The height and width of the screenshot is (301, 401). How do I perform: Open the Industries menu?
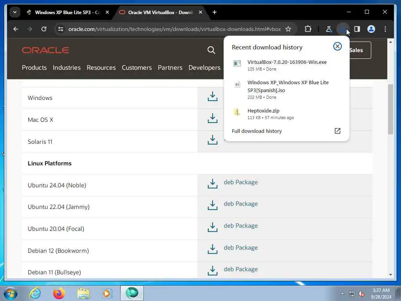[67, 67]
